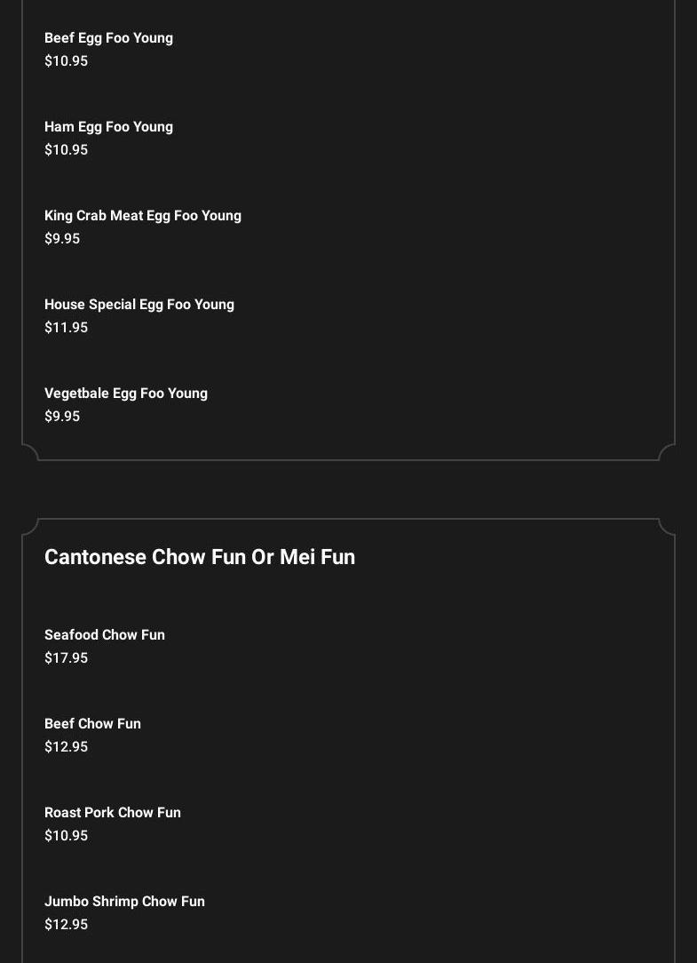Click the notched top-left corner of Cantonese section panel
The image size is (697, 963).
click(31, 527)
